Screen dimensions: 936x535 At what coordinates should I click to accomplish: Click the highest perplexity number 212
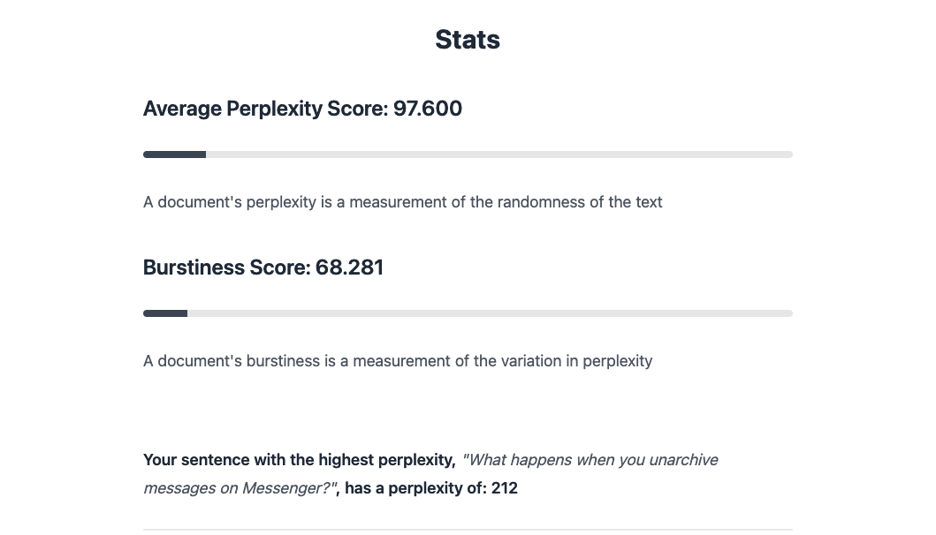pyautogui.click(x=505, y=487)
